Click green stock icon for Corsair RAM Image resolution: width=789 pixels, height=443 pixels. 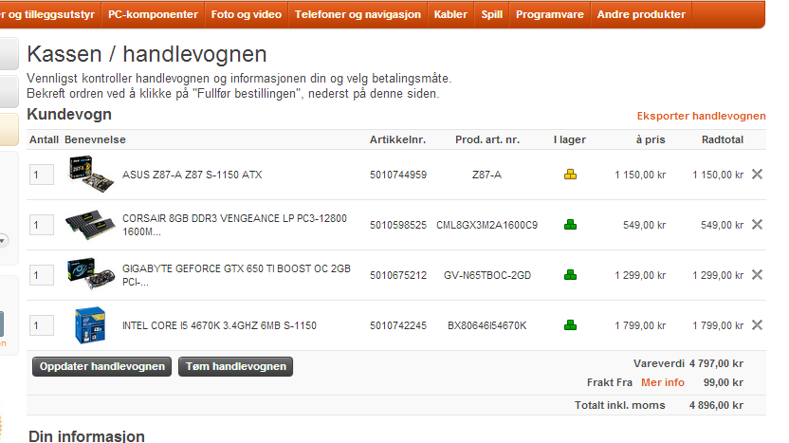(570, 225)
